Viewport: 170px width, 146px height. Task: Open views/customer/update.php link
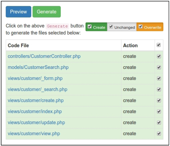(36, 123)
